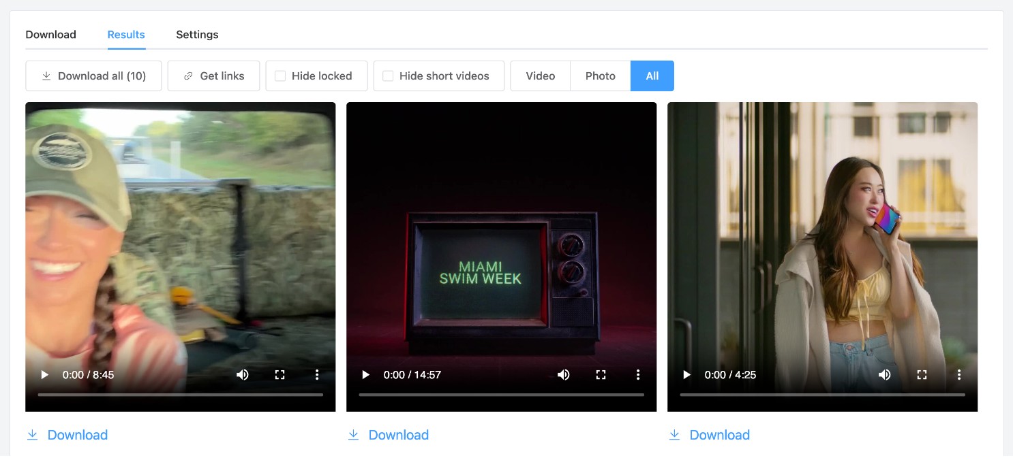Open more options on the 14:57 video
The width and height of the screenshot is (1013, 460).
[x=638, y=374]
